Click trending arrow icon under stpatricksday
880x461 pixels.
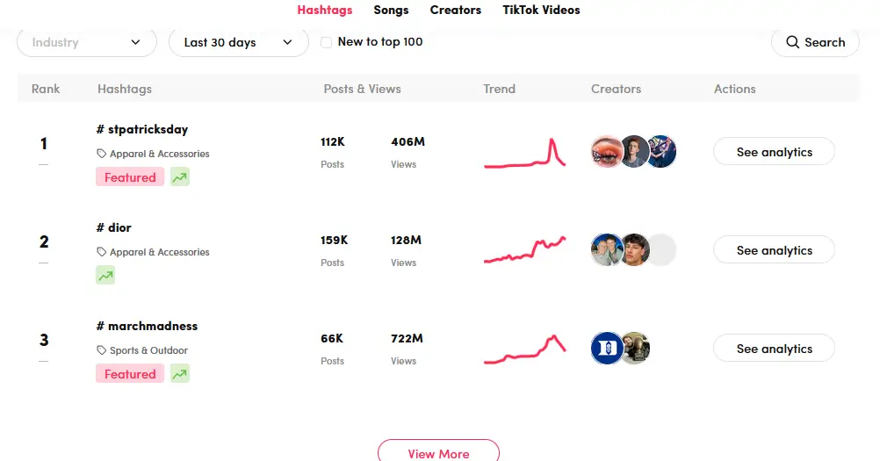pos(180,177)
